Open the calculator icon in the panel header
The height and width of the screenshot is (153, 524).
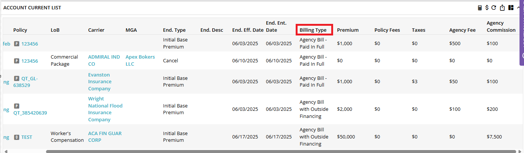tap(480, 8)
